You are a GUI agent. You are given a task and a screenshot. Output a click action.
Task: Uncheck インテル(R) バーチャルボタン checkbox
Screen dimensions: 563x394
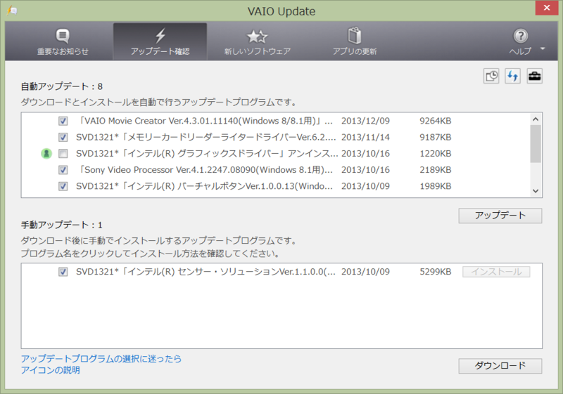click(63, 186)
